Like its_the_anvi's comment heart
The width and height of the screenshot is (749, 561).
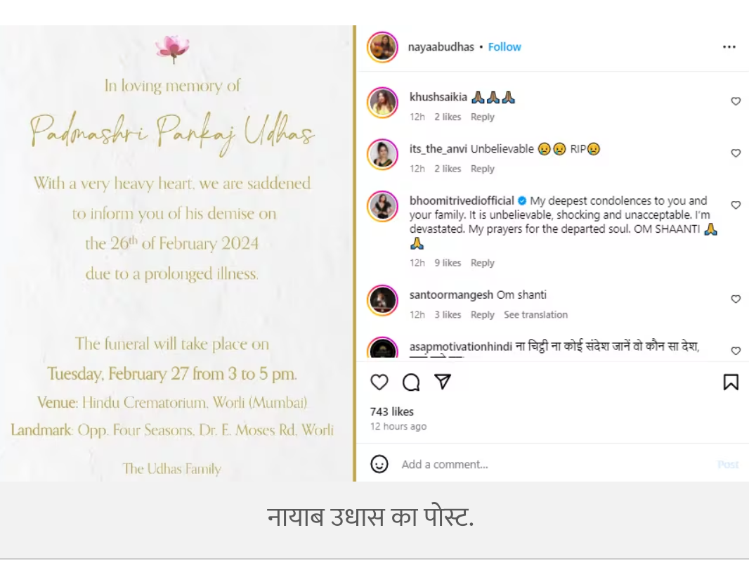736,153
